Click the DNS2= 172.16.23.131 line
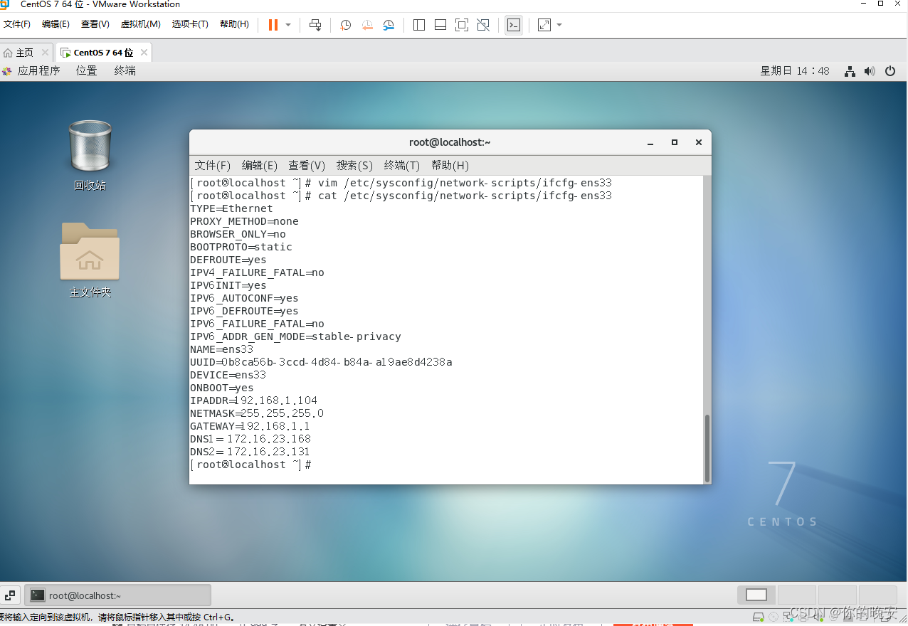The height and width of the screenshot is (626, 908). tap(250, 452)
